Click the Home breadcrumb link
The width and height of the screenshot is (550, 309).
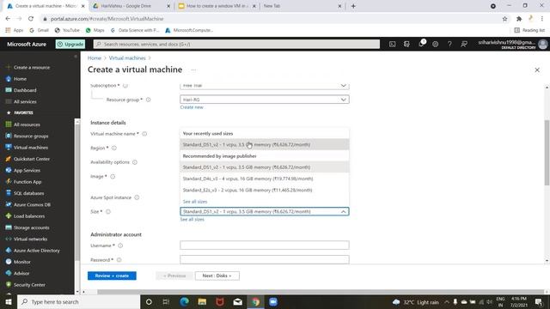pyautogui.click(x=95, y=58)
